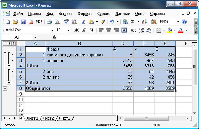The image size is (199, 129).
Task: Open the undo history dropdown arrow
Action: click(117, 22)
